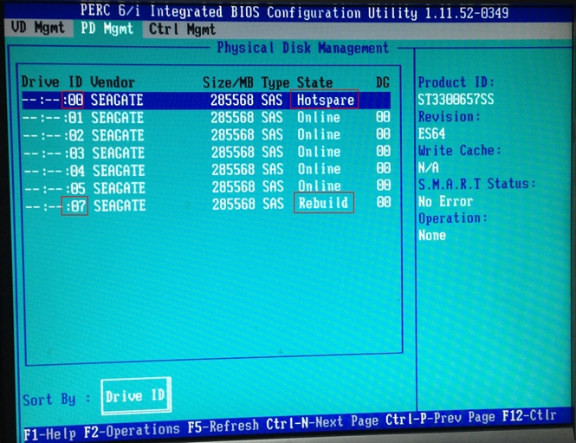Click the Drive ID sort button
The image size is (576, 443).
[x=136, y=396]
